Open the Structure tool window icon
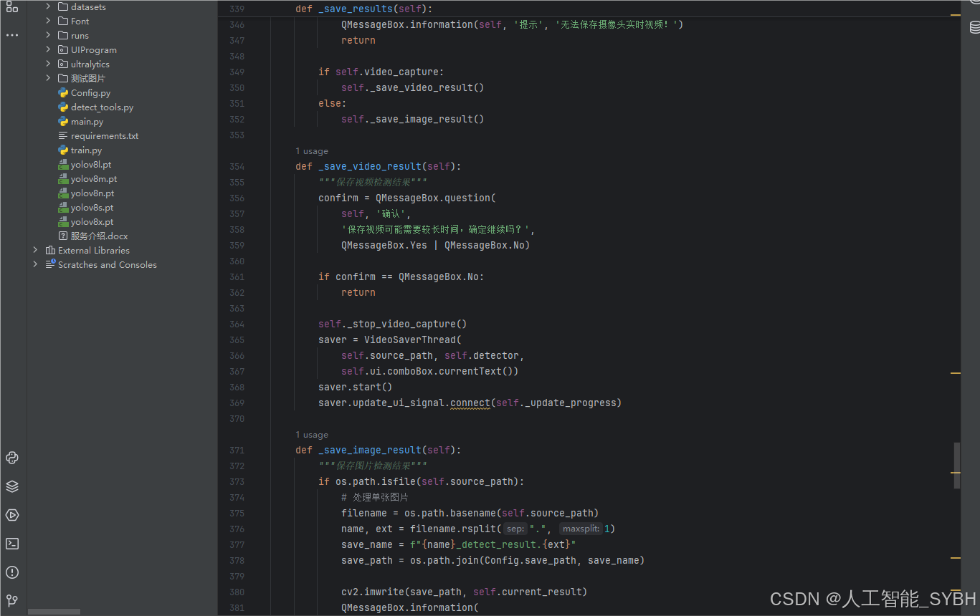The height and width of the screenshot is (616, 980). pos(12,6)
